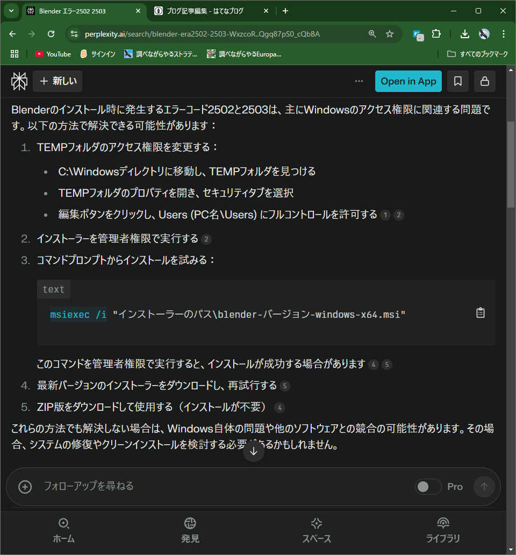Click the Open in App button
The height and width of the screenshot is (555, 516).
click(408, 81)
